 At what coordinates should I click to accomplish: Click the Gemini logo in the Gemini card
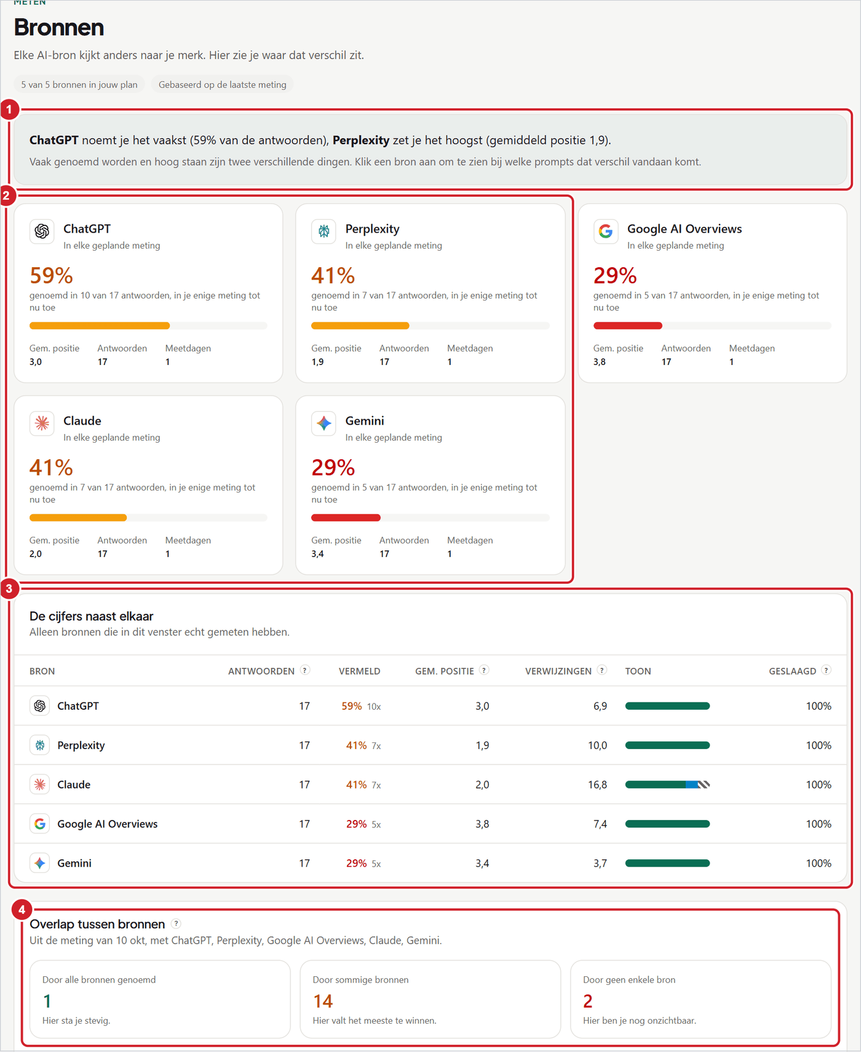click(x=323, y=424)
